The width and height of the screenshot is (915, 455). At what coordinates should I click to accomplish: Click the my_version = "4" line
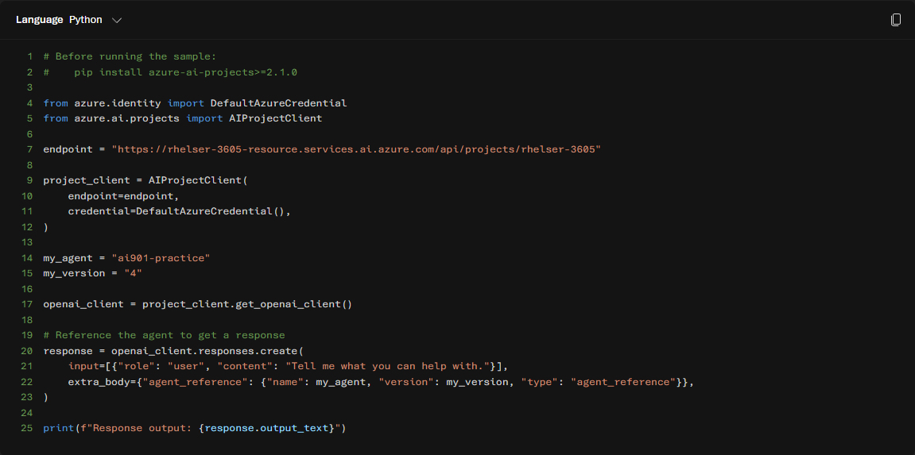point(92,272)
